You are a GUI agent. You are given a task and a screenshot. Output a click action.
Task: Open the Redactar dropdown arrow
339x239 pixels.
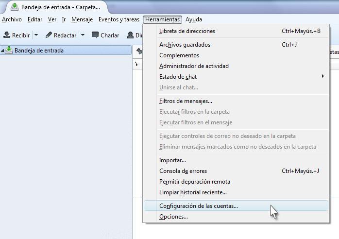coord(83,35)
